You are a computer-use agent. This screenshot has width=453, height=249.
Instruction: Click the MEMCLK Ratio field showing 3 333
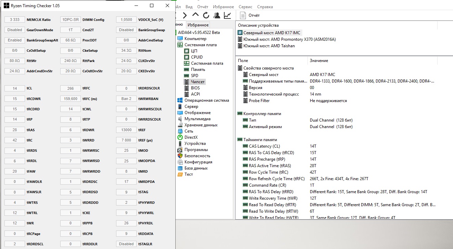(x=15, y=20)
